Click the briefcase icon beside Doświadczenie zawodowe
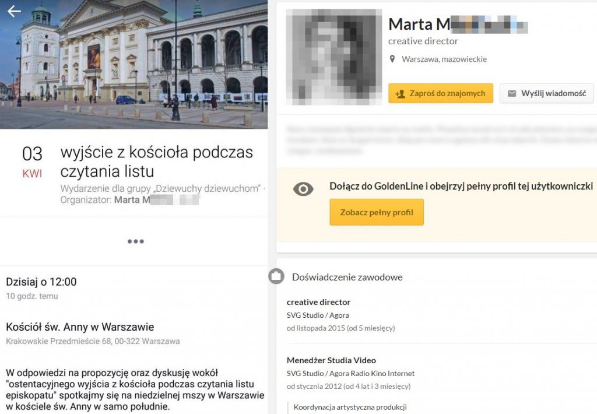 276,276
